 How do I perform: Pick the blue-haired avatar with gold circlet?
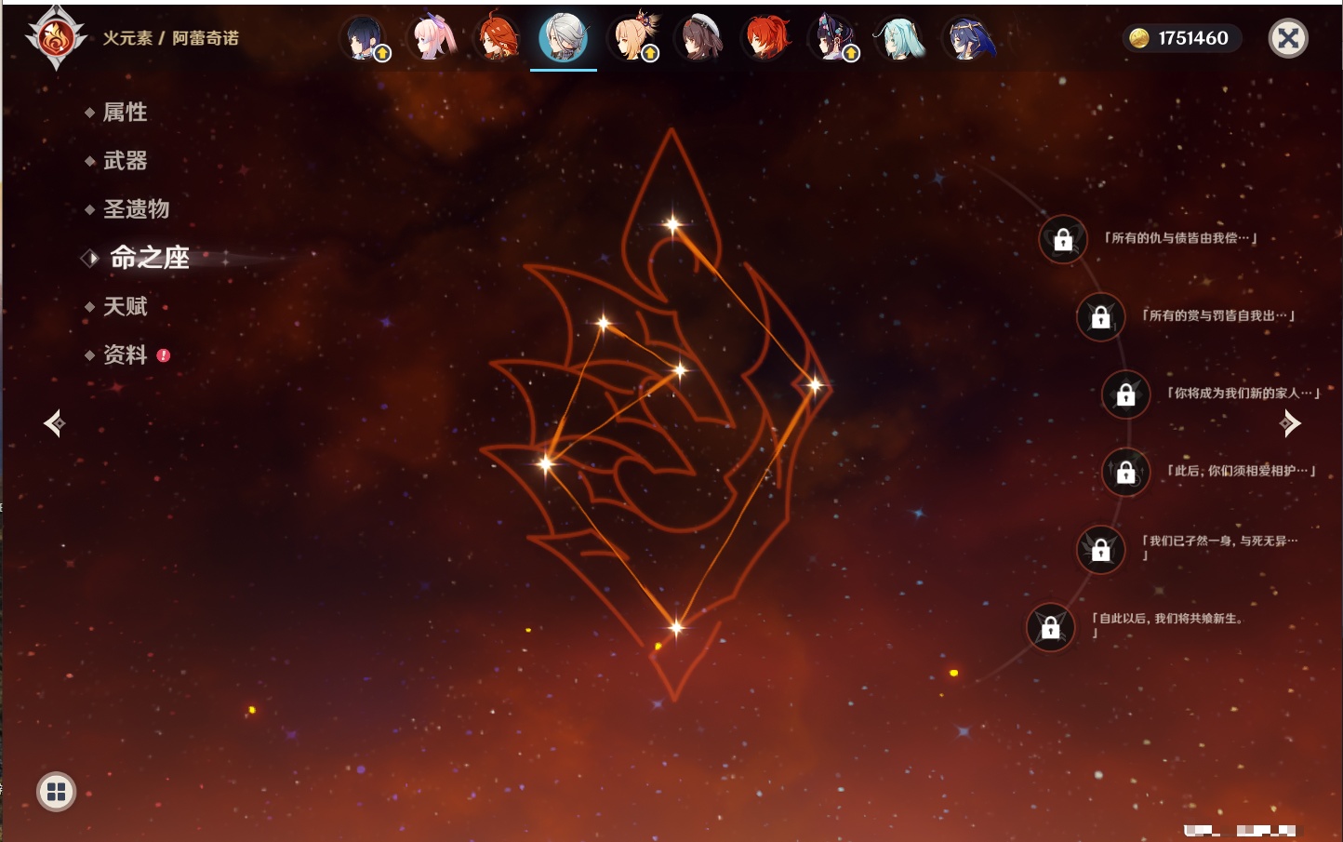point(968,38)
